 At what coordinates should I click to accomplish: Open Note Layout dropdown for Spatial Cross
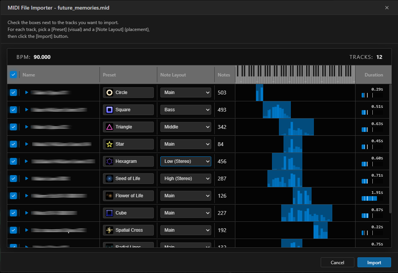[x=186, y=230]
